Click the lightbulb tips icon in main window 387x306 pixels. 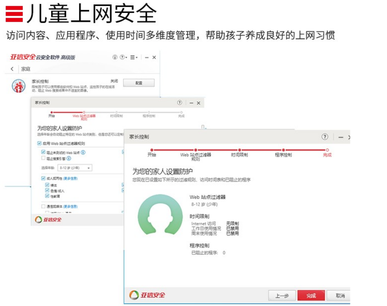coord(115,57)
